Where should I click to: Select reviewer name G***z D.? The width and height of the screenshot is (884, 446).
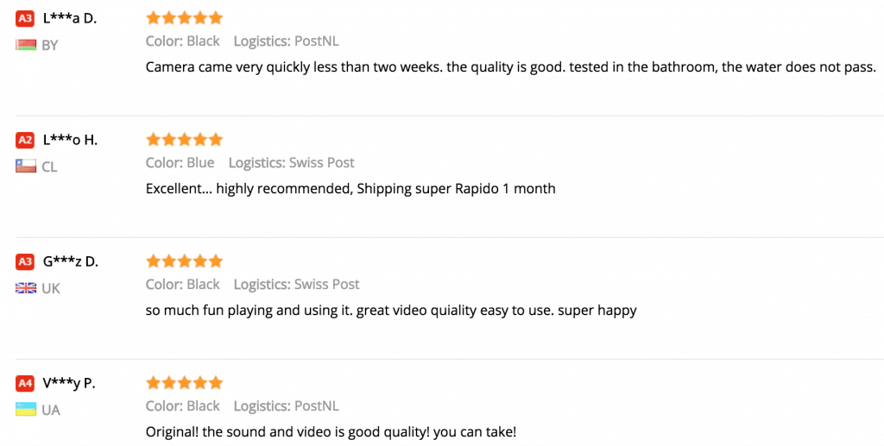71,262
